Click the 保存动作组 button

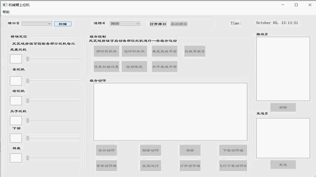click(107, 166)
